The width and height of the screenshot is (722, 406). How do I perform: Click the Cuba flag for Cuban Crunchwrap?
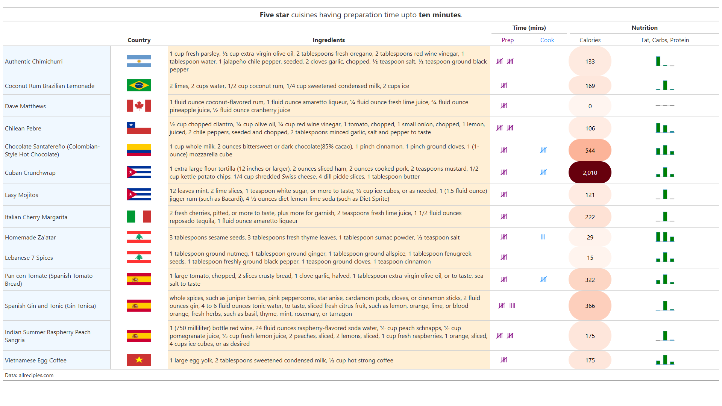tap(139, 172)
